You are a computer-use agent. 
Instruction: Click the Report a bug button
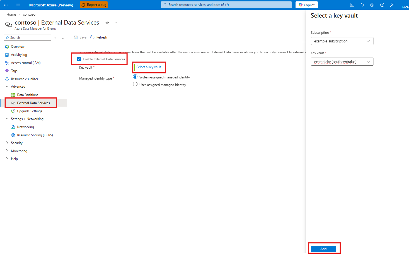point(94,5)
